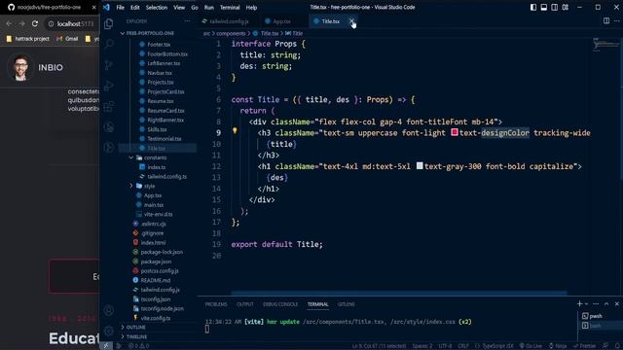Open Navbar.tsx in the explorer
Screen dimensions: 623x350
pyautogui.click(x=160, y=73)
